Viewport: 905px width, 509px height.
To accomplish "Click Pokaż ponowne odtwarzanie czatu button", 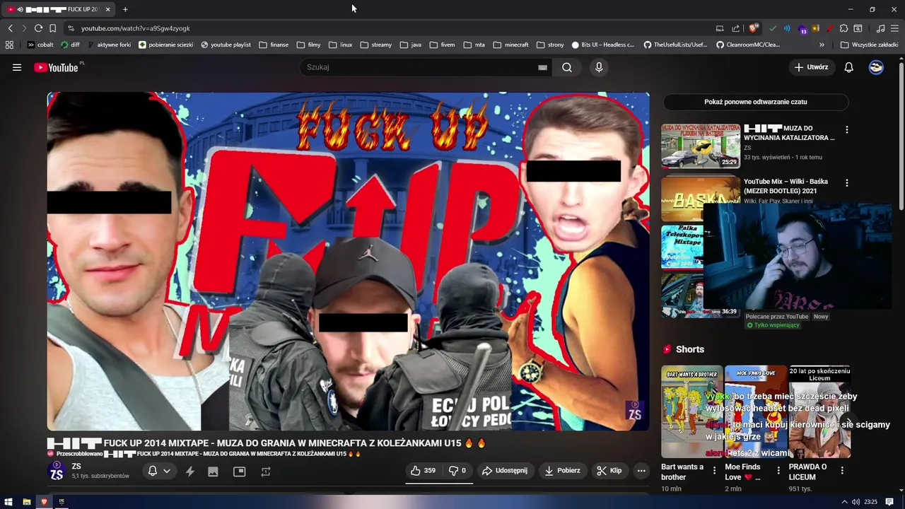I will click(755, 102).
